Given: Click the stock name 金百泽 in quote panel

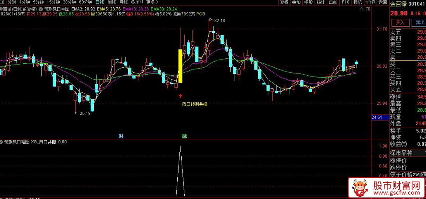Looking at the screenshot, I should (398, 4).
